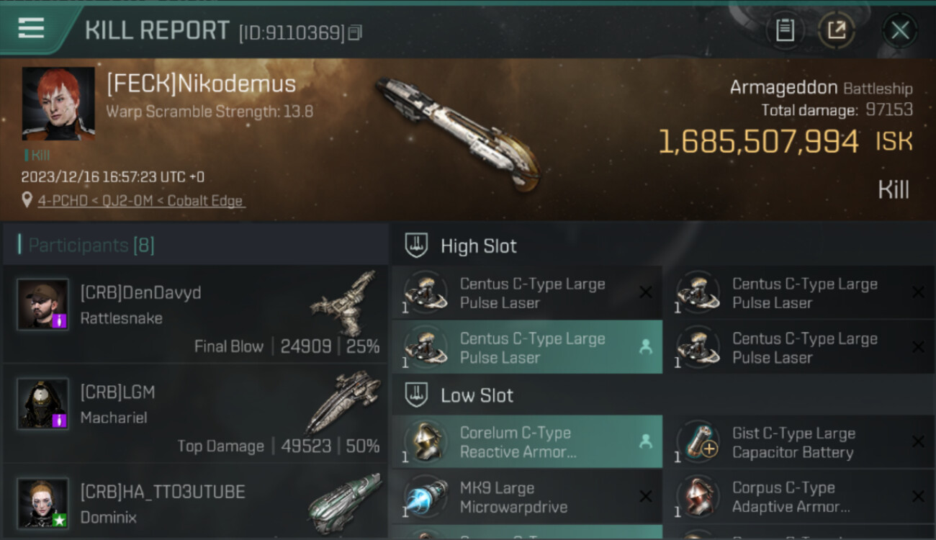The image size is (936, 540).
Task: Open the 4-PCHD location link
Action: [x=141, y=201]
